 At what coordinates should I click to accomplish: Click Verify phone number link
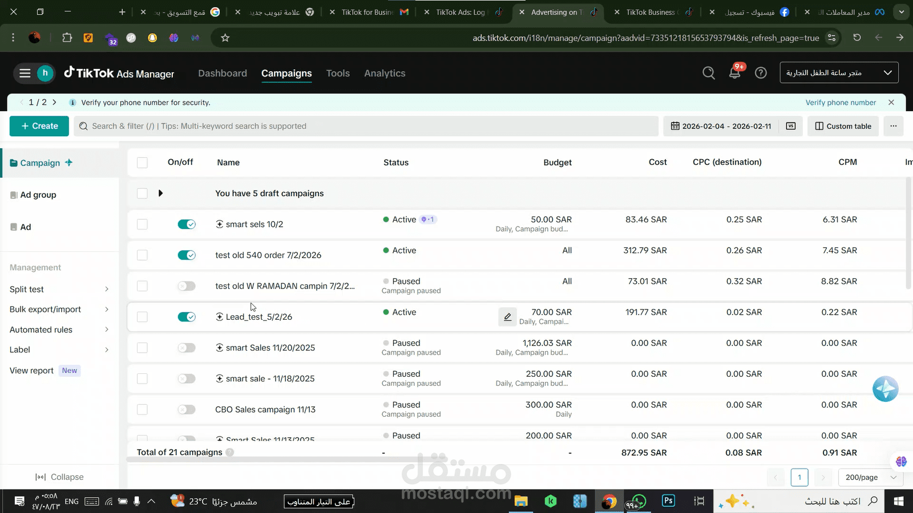point(841,103)
